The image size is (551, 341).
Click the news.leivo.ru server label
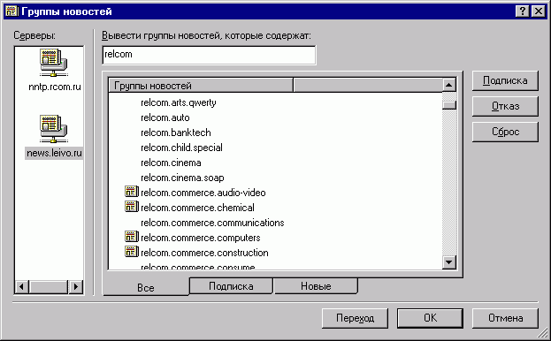[54, 153]
